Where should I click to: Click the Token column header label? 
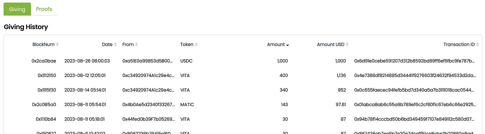point(187,45)
